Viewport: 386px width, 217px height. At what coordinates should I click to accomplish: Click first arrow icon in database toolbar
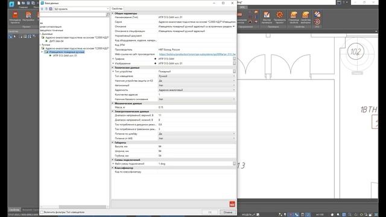42,9
